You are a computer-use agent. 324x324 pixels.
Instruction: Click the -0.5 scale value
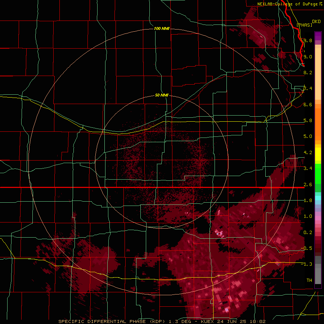[x=306, y=248]
